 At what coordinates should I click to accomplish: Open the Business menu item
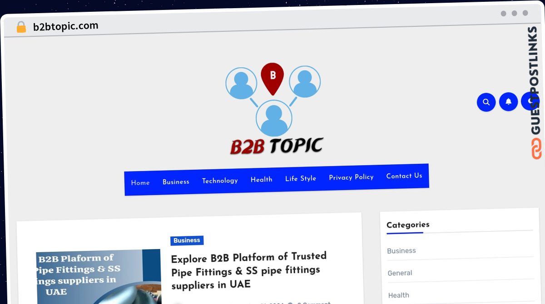tap(176, 181)
